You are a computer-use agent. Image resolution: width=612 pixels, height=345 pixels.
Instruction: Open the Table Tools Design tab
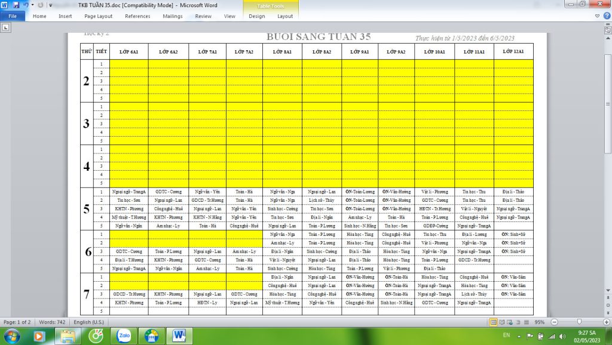coord(256,16)
